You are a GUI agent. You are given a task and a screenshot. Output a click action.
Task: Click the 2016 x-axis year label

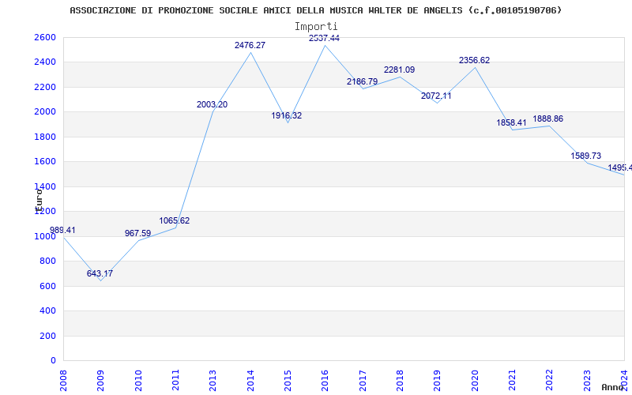325,380
